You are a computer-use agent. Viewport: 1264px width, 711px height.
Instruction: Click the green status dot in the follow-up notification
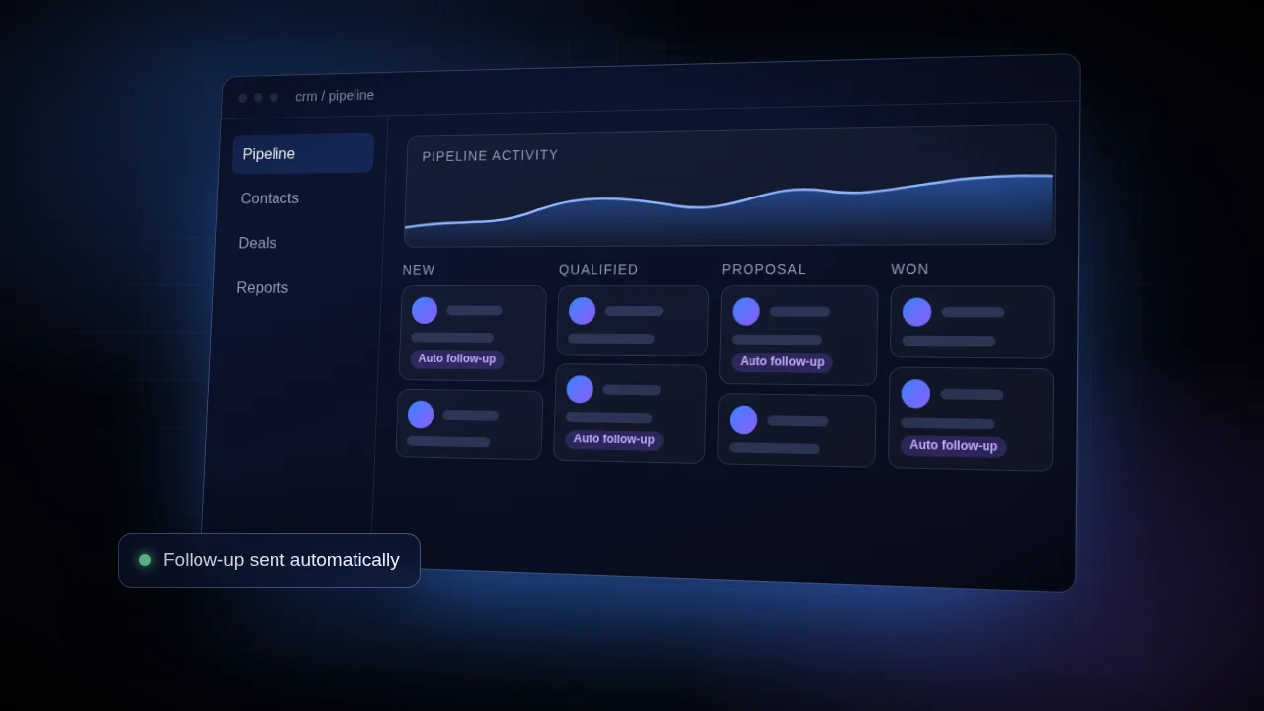pos(145,560)
